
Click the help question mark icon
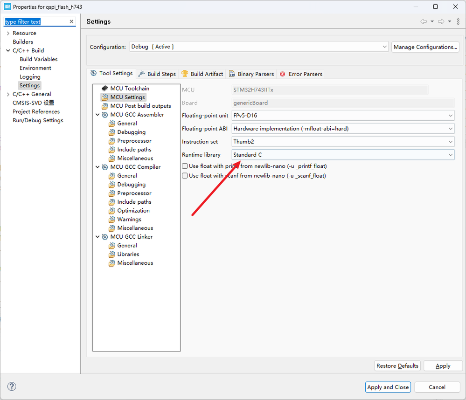12,386
